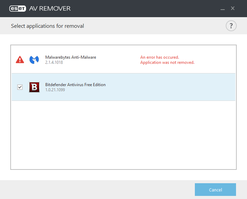Click the Bitdefender version 1.0.21.1099

coord(55,90)
